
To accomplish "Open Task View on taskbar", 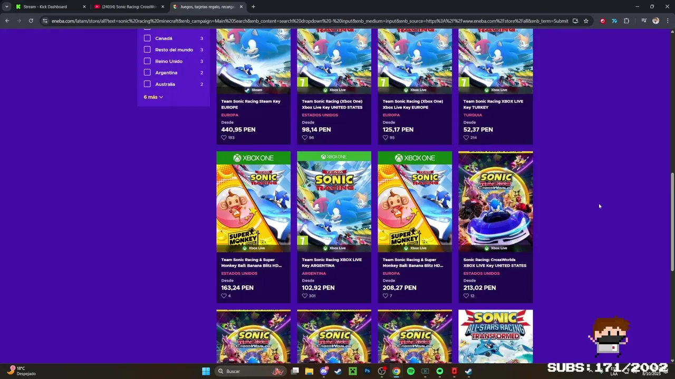I will pyautogui.click(x=295, y=371).
